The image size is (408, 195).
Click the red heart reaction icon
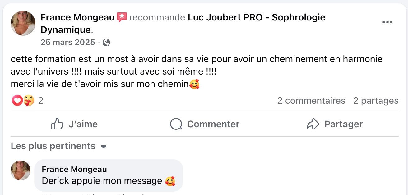click(17, 101)
